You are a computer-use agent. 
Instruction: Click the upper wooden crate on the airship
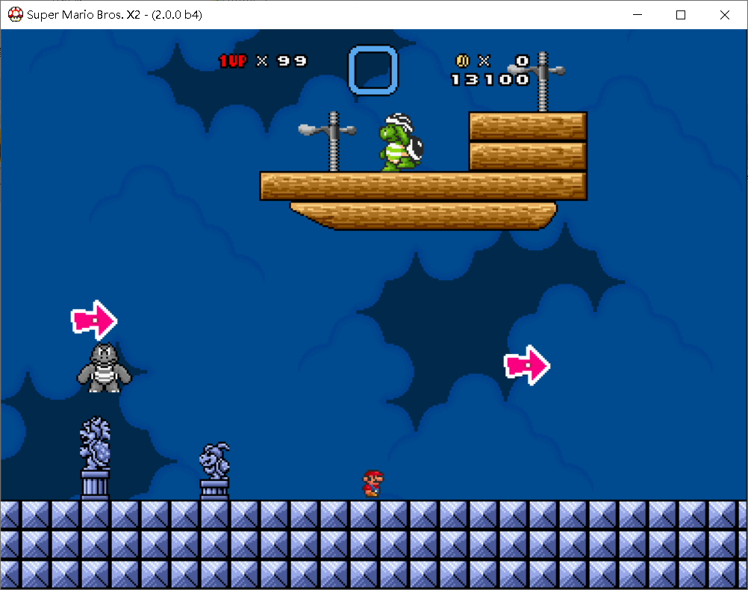coord(528,126)
